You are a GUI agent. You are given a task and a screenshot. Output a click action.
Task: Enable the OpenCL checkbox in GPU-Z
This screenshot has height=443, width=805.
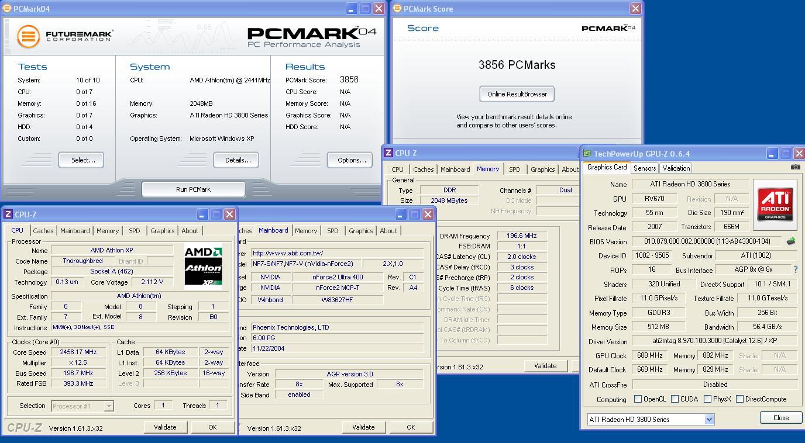(638, 399)
